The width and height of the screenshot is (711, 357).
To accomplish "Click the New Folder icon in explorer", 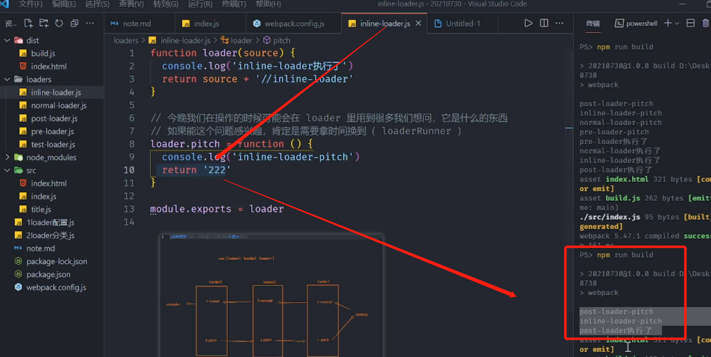I will 43,23.
